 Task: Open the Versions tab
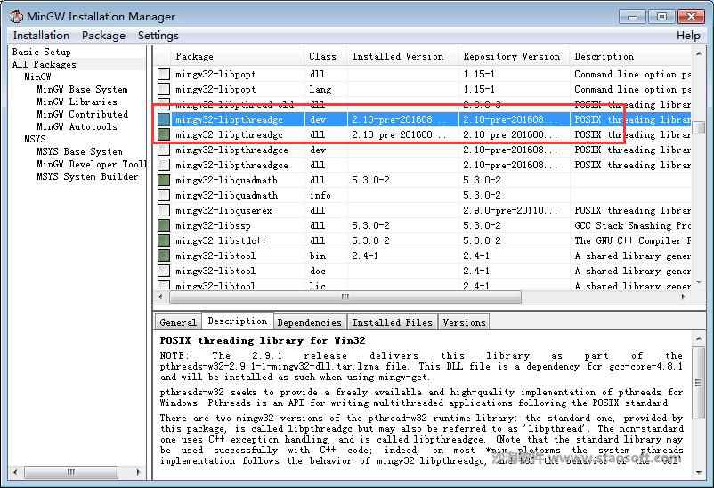(464, 322)
